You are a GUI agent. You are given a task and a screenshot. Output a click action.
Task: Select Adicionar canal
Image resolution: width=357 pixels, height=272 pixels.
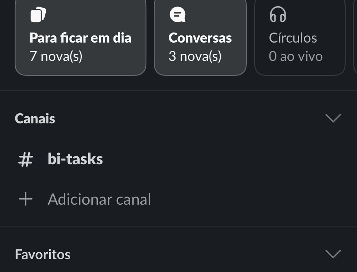click(178, 199)
